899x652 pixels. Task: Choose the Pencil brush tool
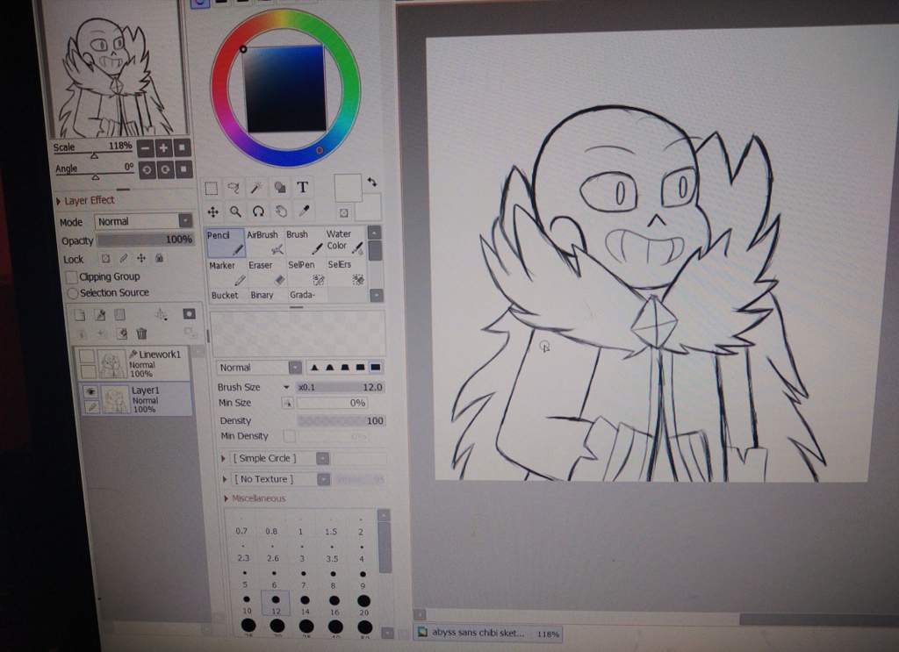click(x=226, y=242)
